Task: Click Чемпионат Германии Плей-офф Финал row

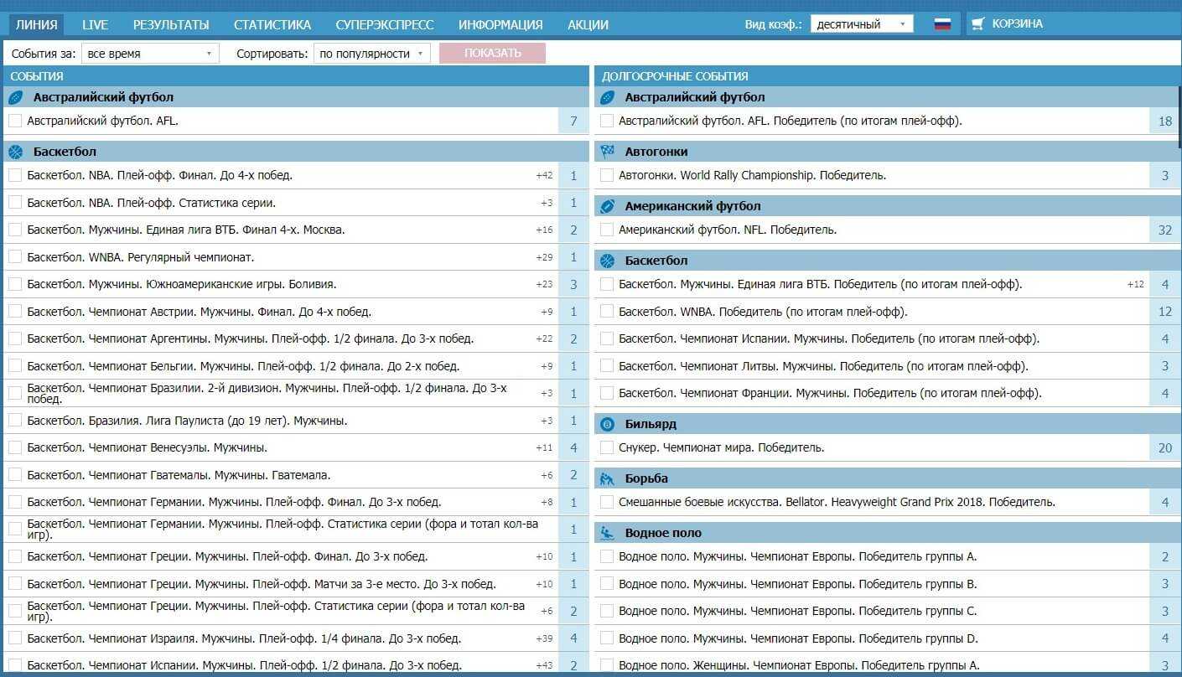Action: [x=297, y=502]
